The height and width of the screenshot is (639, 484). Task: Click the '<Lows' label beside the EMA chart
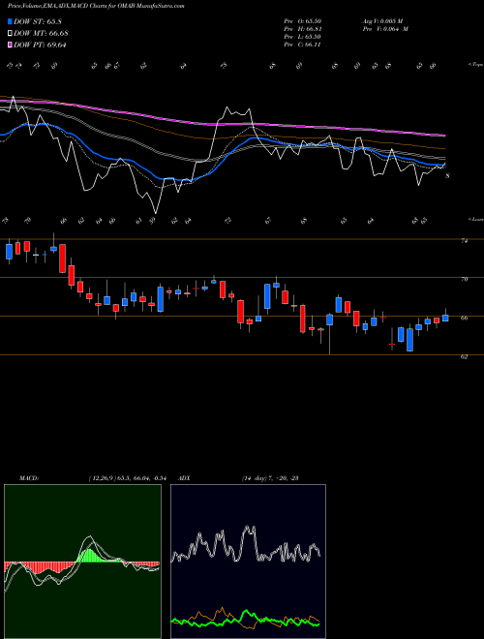pyautogui.click(x=475, y=219)
